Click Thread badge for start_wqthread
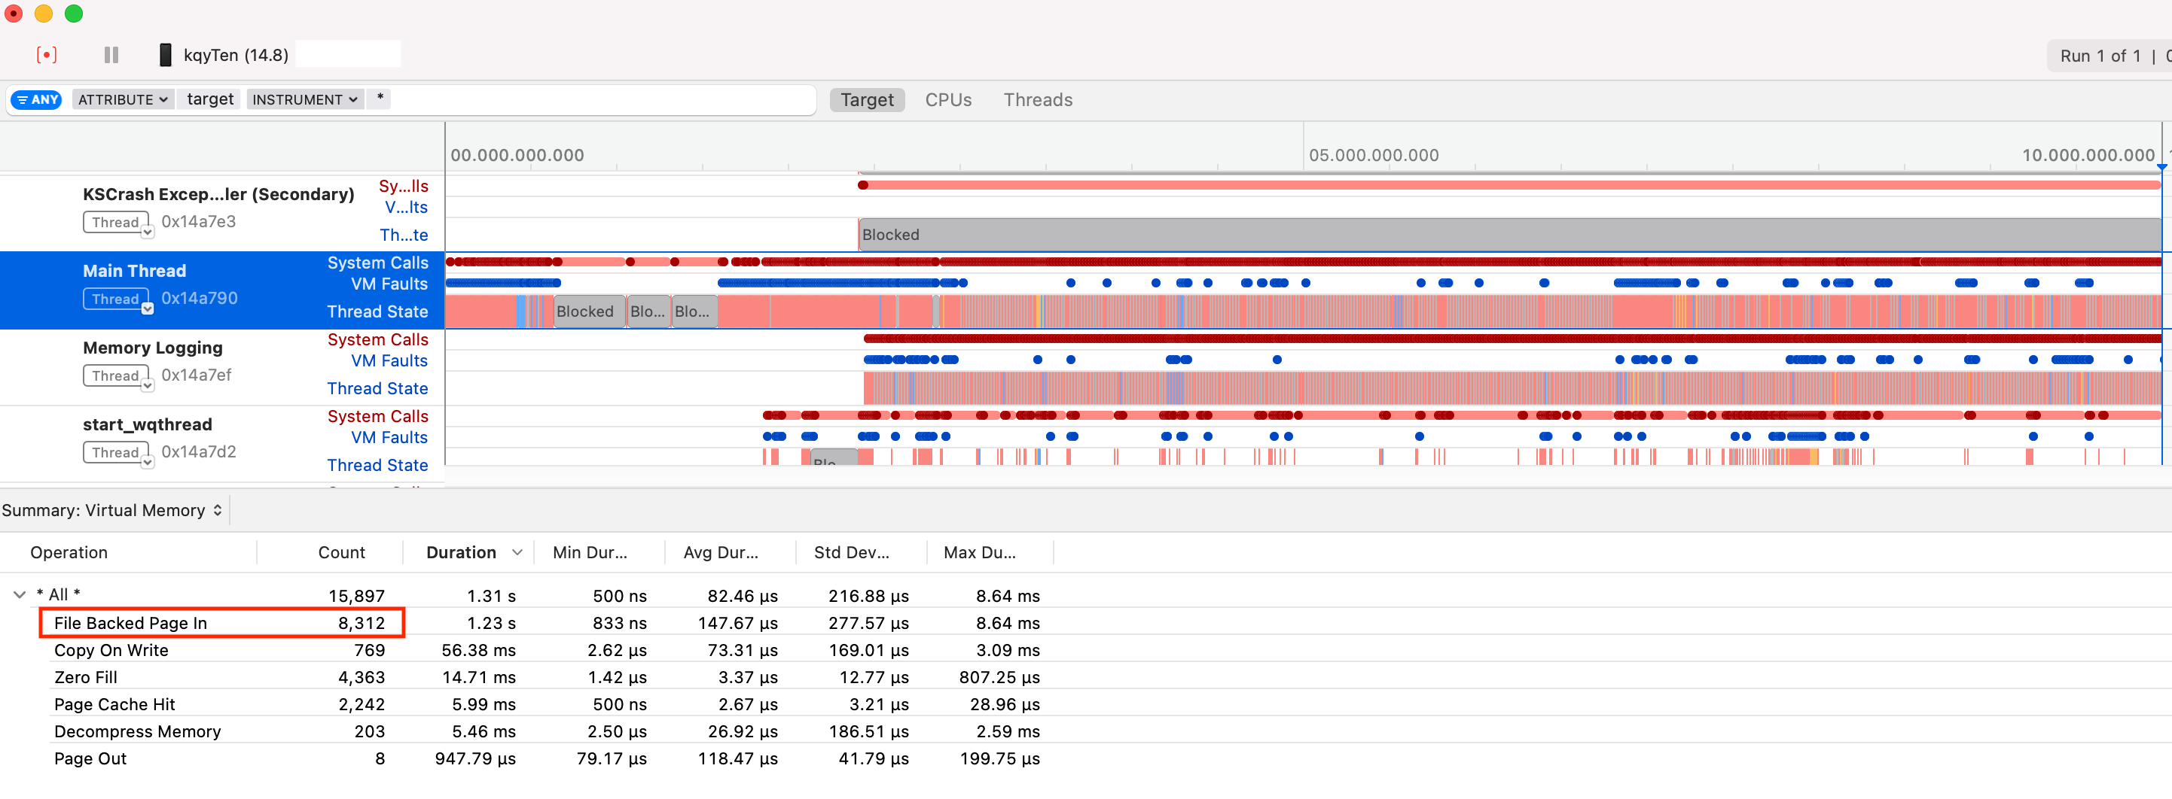The width and height of the screenshot is (2172, 799). tap(116, 452)
